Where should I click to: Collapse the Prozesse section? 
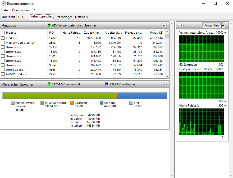(x=164, y=25)
